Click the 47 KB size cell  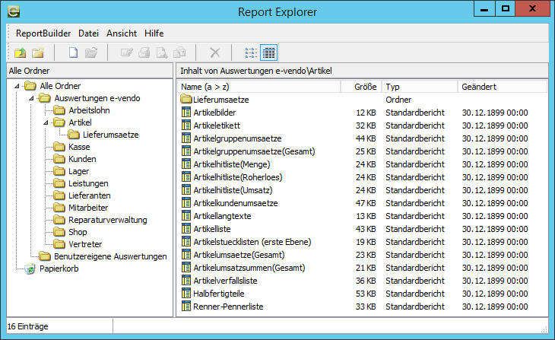coord(366,203)
